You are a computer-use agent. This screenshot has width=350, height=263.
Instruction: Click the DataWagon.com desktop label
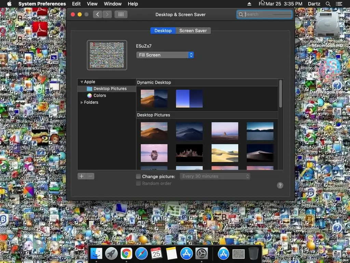click(327, 92)
